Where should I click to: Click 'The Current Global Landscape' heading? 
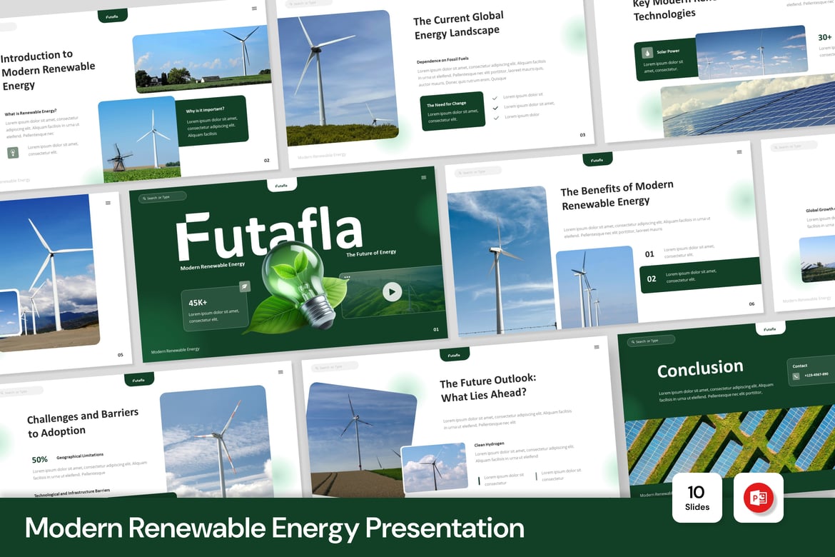(x=458, y=25)
